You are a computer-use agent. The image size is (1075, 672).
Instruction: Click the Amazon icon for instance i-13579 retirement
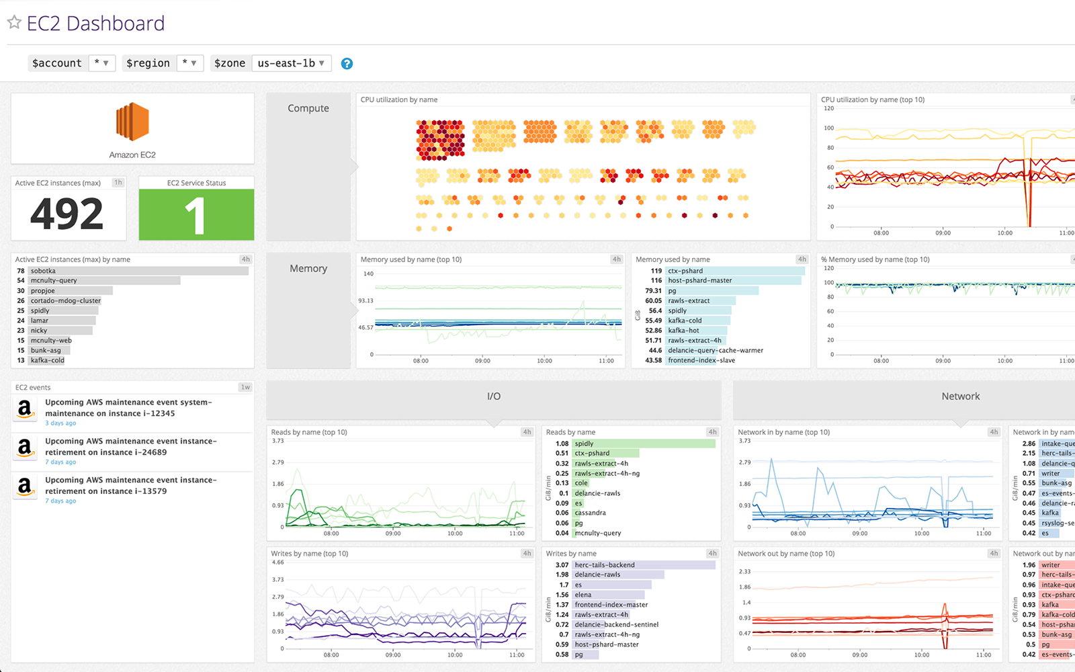tap(25, 486)
